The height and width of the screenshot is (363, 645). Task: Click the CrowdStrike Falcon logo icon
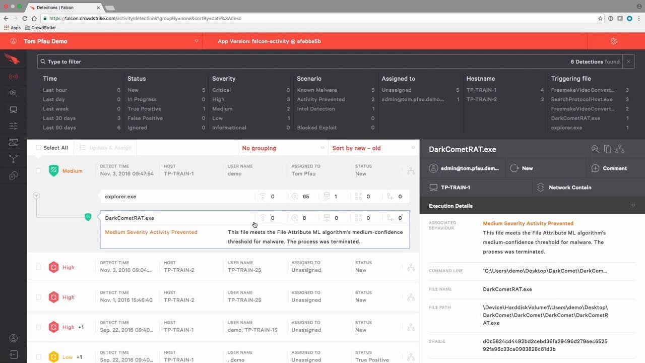tap(12, 58)
